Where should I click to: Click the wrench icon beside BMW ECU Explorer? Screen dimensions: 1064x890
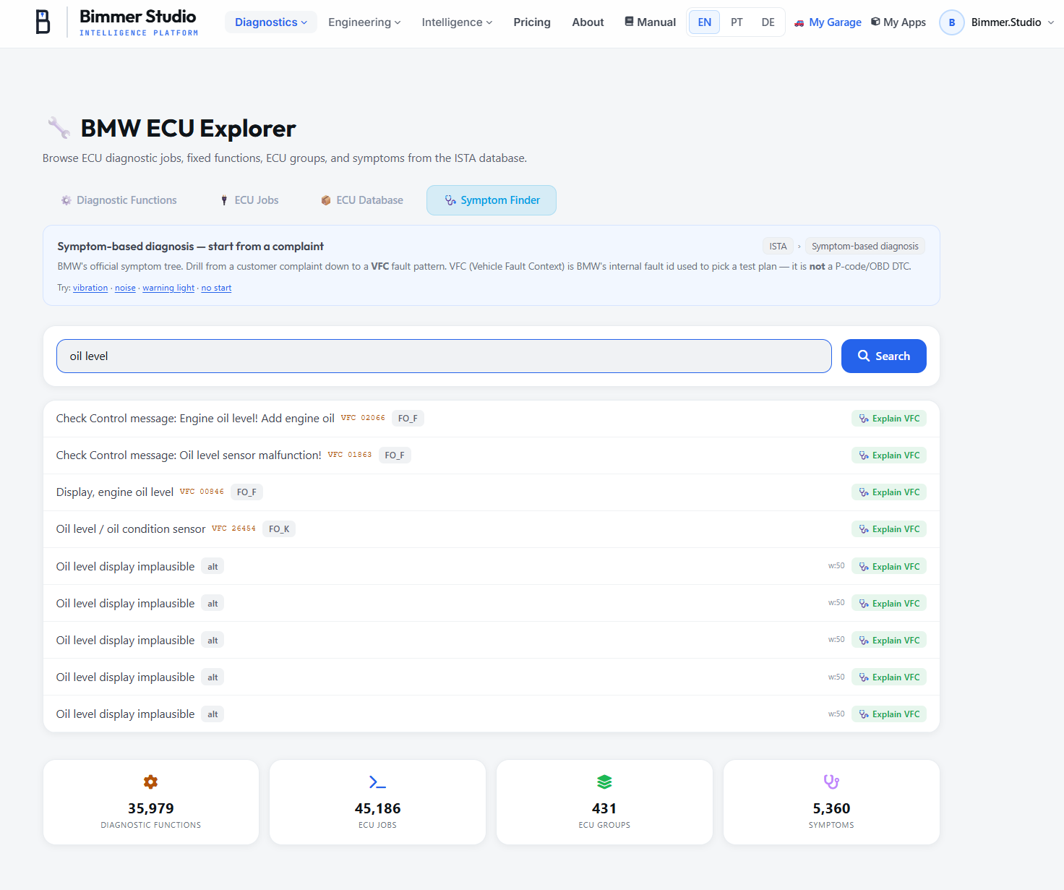pos(59,128)
